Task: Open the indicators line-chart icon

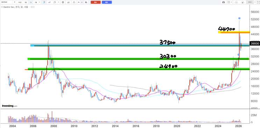Action: click(49, 2)
